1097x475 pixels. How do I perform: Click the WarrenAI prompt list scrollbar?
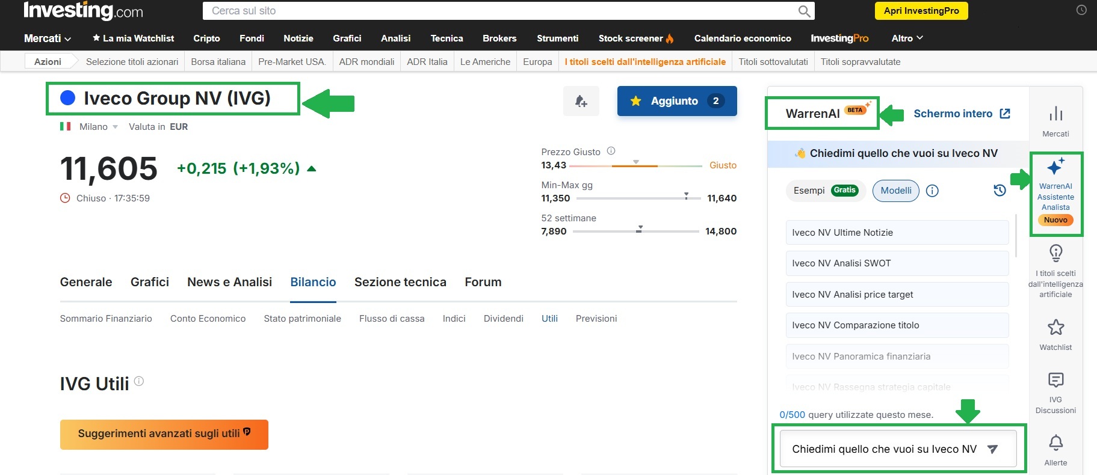coord(1016,236)
